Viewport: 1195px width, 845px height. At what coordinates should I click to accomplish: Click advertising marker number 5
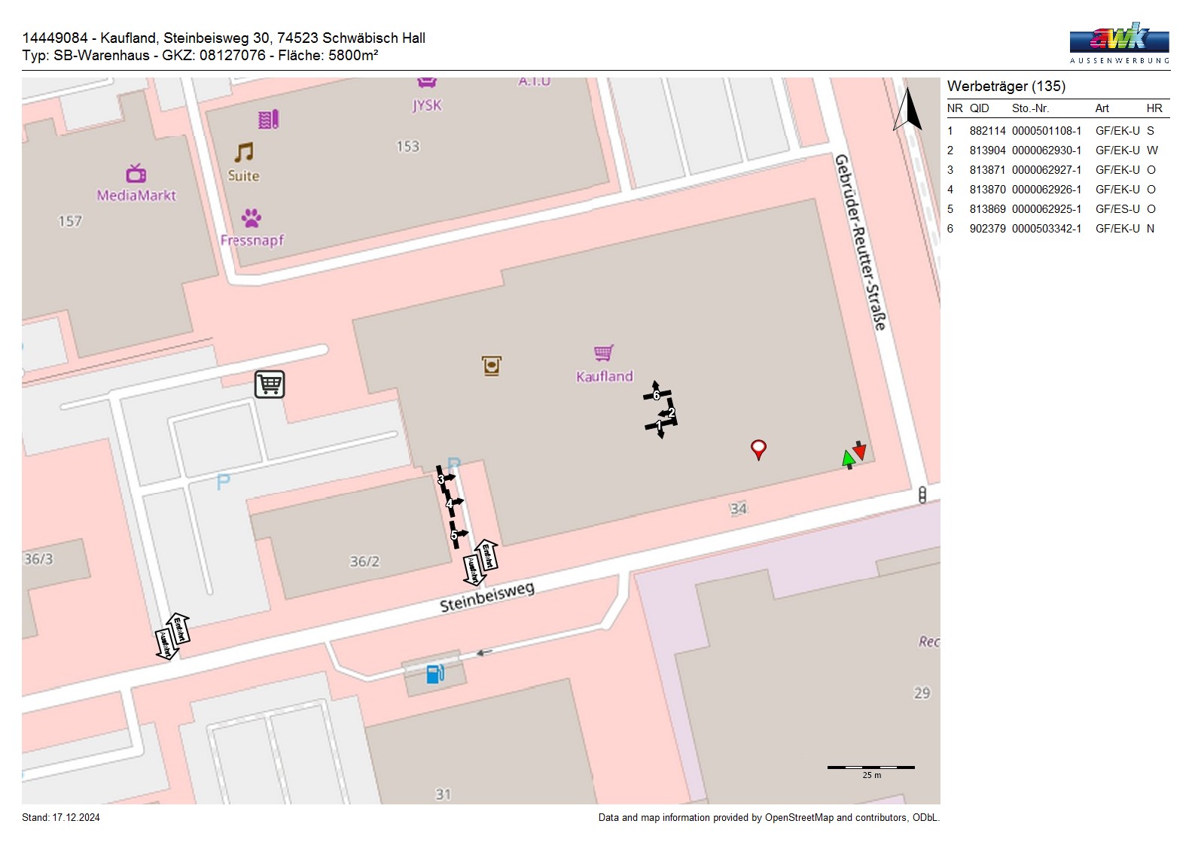(455, 535)
